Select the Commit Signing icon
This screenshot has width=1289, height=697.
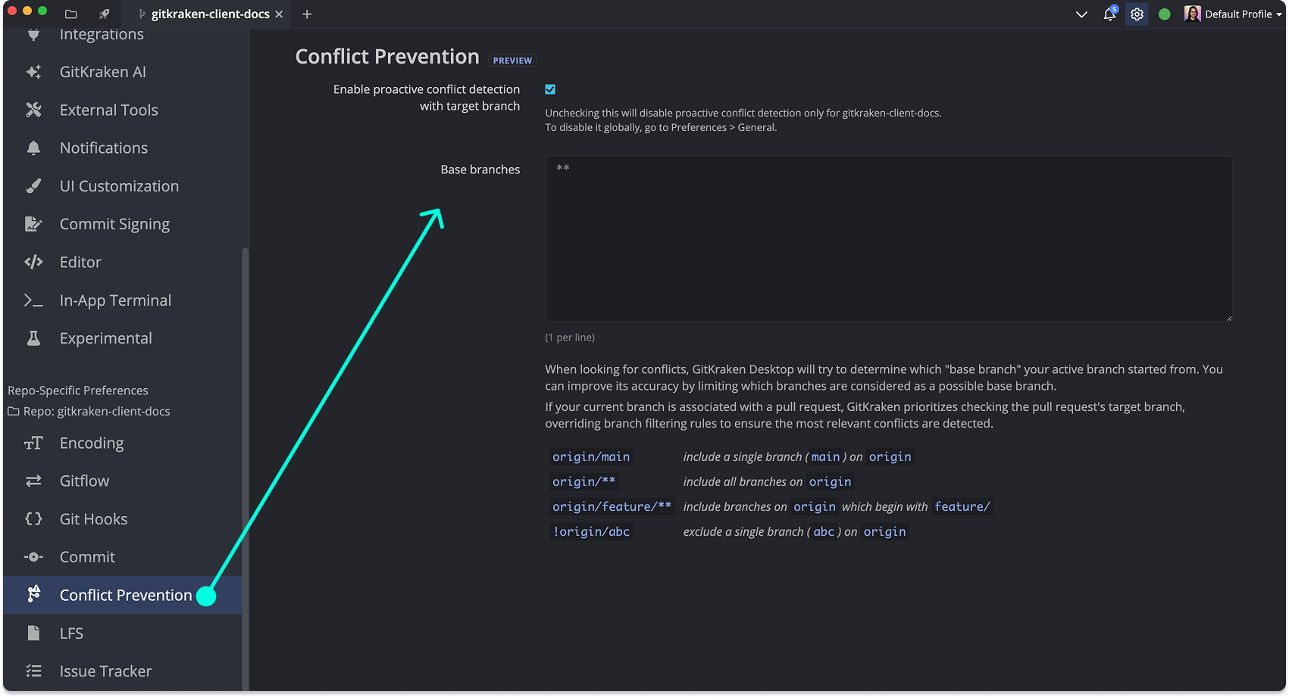(x=33, y=223)
